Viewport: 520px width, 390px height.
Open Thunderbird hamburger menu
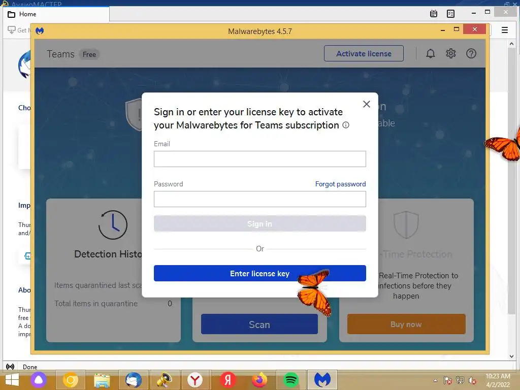click(504, 30)
